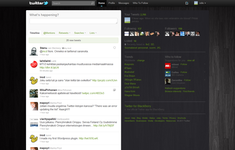Image resolution: width=235 pixels, height=150 pixels.
Task: Open Your Tweets 2,705 count
Action: point(143,15)
